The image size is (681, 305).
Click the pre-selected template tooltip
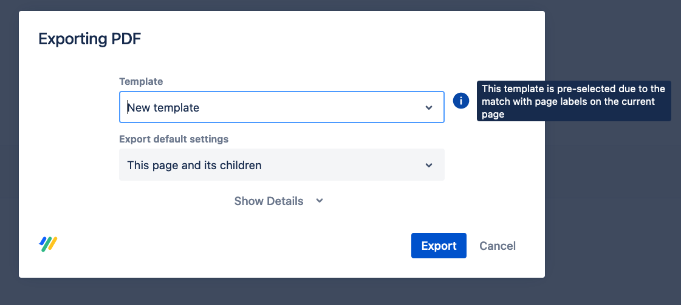(x=573, y=101)
